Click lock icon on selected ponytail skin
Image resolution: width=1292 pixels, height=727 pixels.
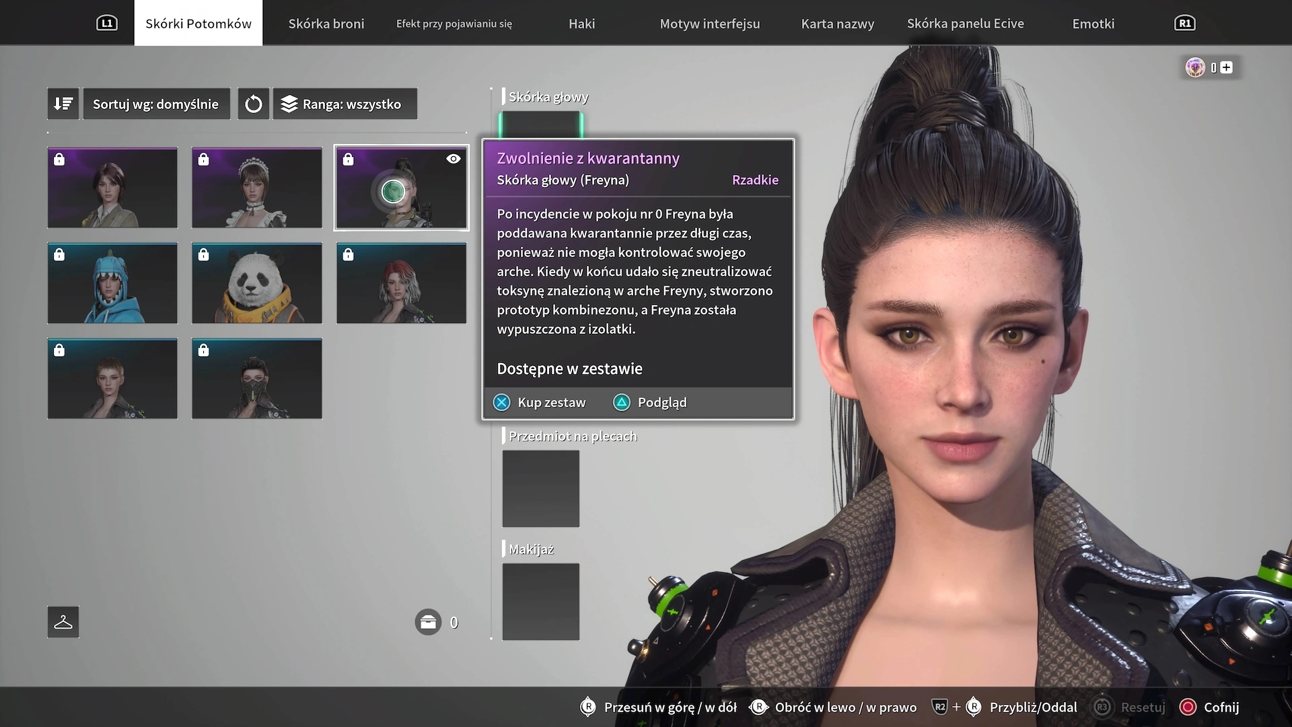point(348,159)
